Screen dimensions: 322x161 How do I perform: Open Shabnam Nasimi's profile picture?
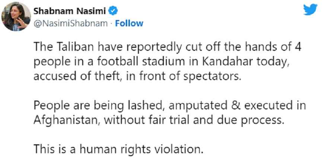pyautogui.click(x=16, y=17)
